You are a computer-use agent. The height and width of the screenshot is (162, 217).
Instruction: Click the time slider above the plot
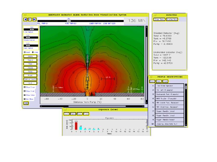point(80,21)
